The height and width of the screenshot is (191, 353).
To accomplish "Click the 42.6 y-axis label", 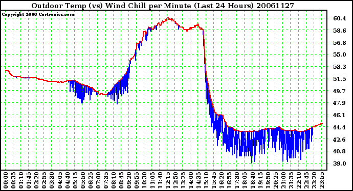I will (340, 140).
